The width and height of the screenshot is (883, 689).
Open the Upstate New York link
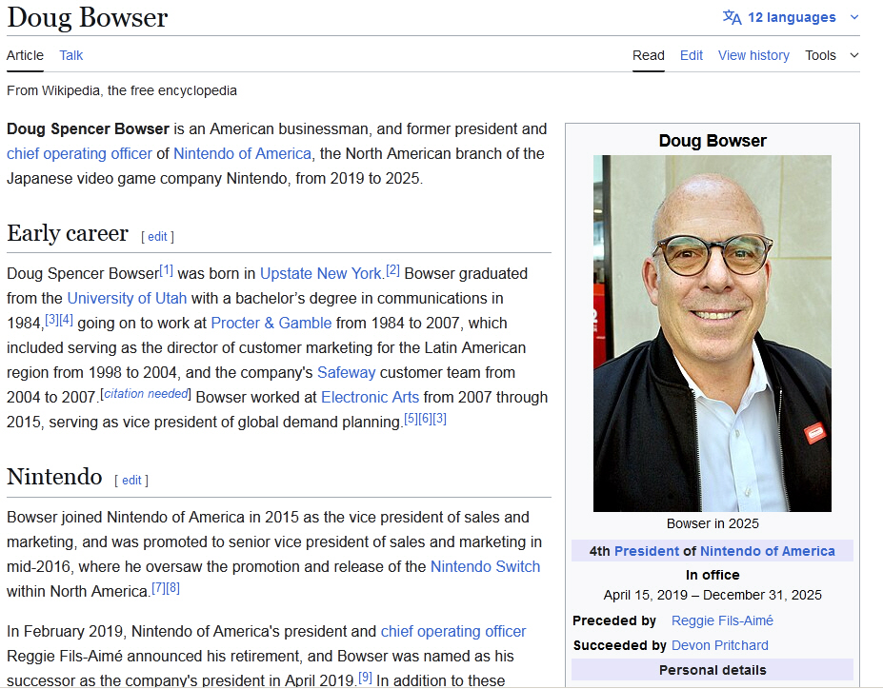tap(320, 273)
